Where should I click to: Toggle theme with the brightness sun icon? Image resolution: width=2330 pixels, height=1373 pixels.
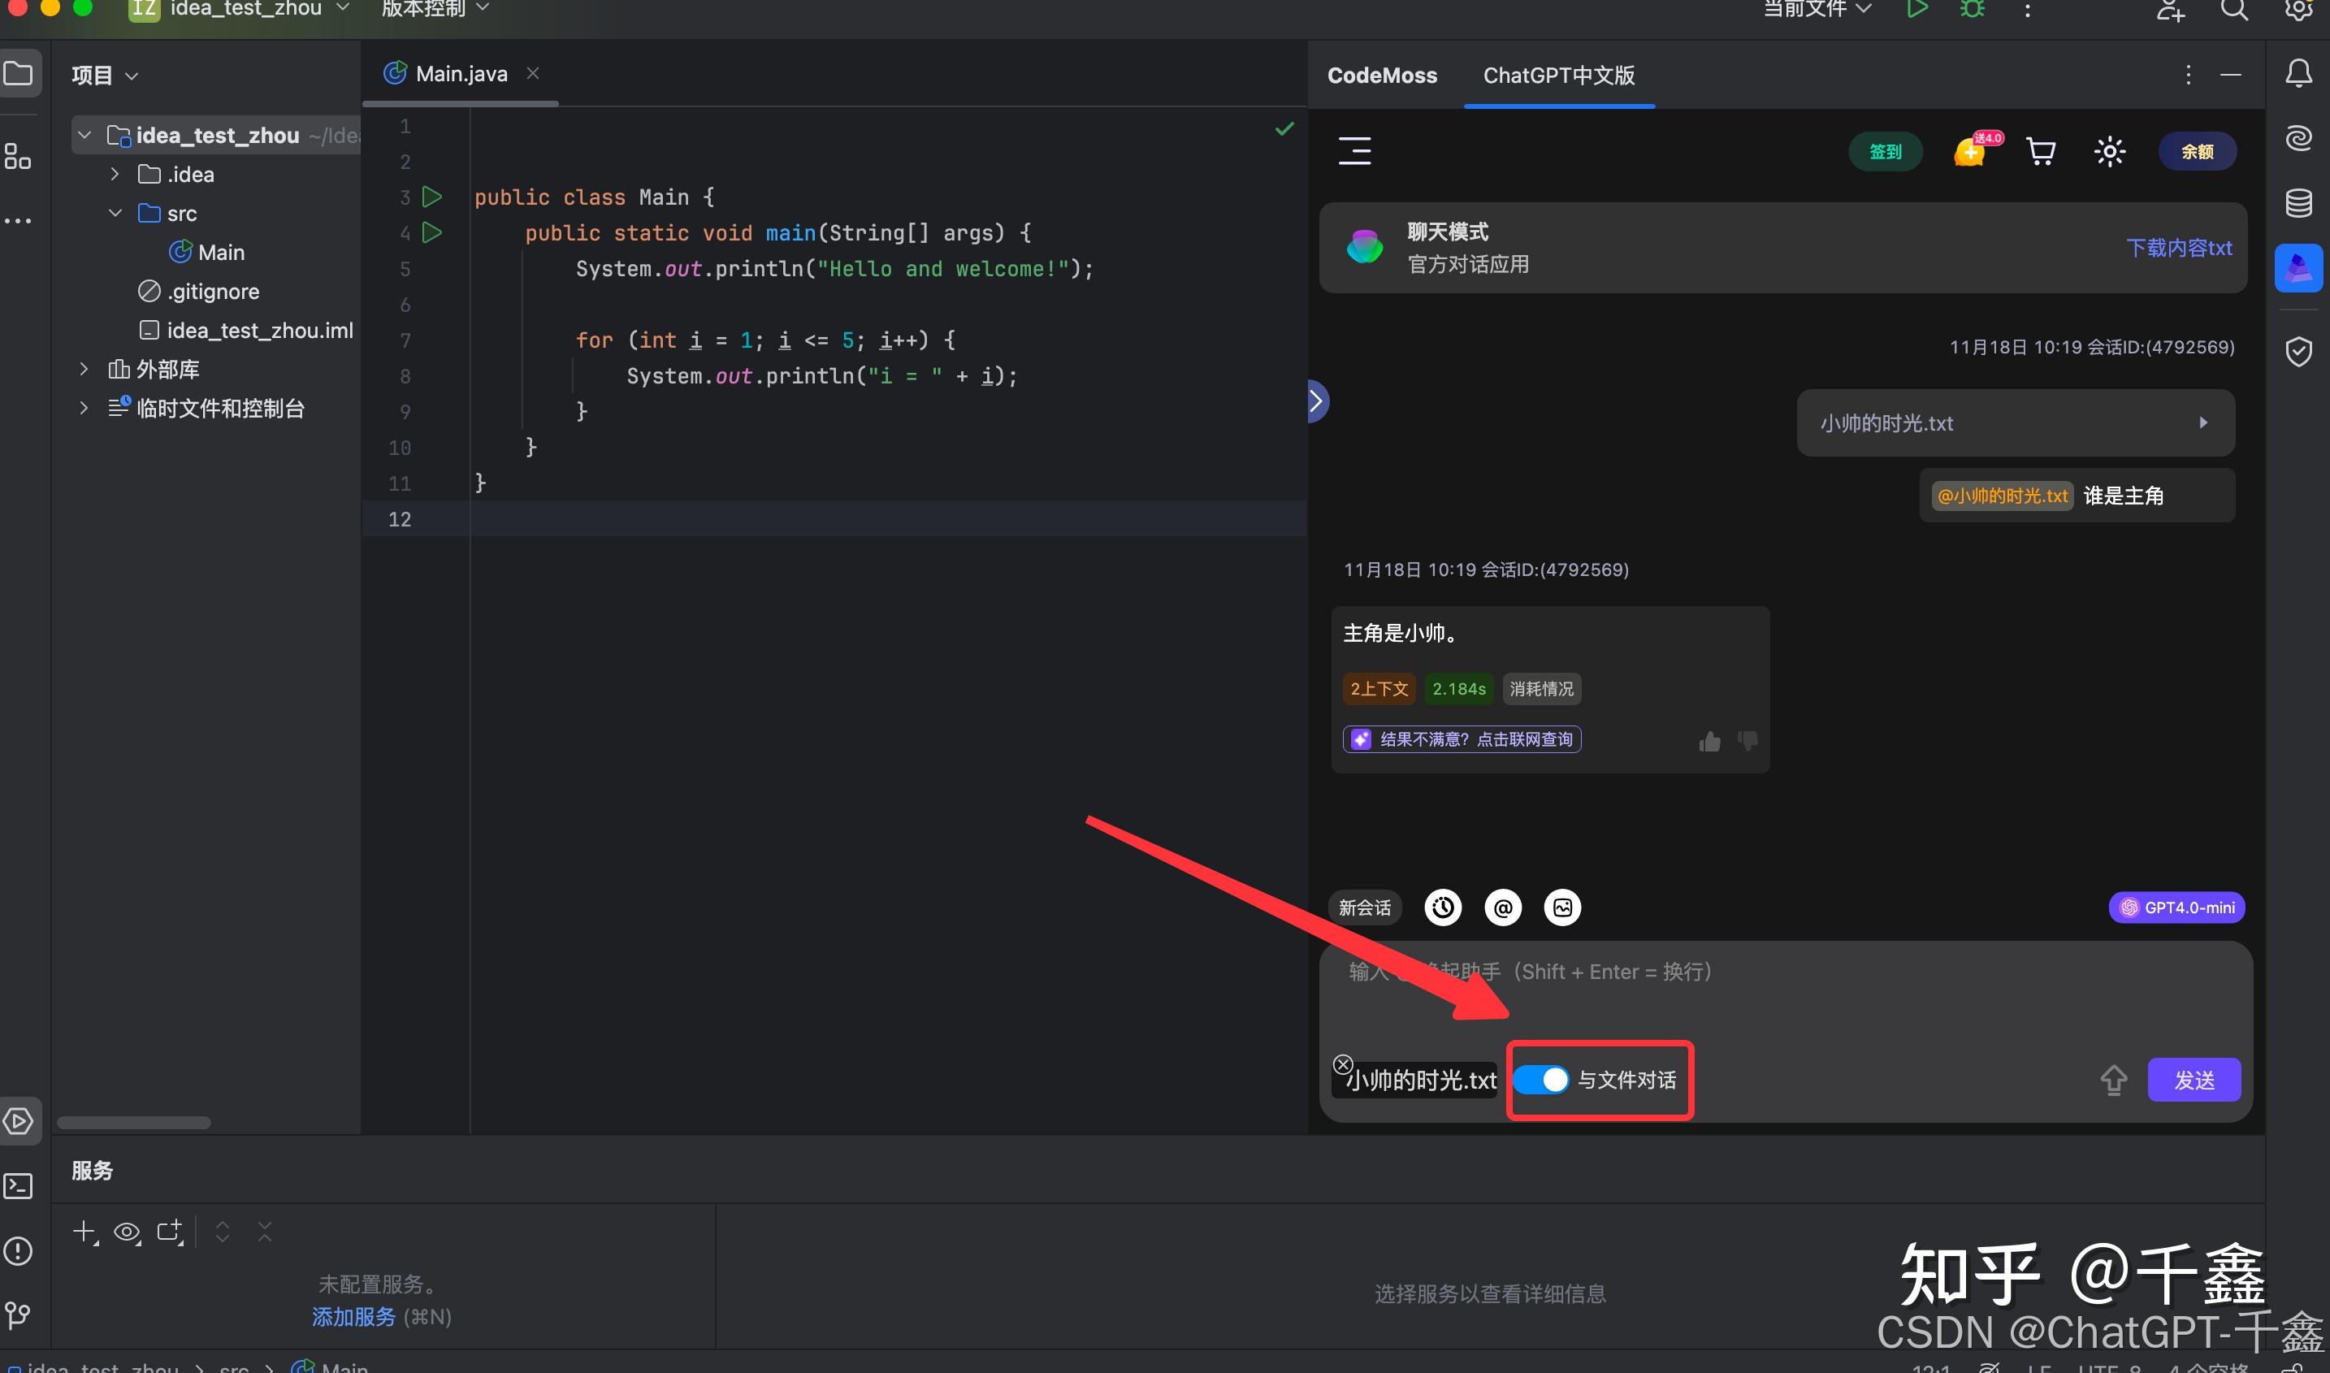click(2109, 151)
